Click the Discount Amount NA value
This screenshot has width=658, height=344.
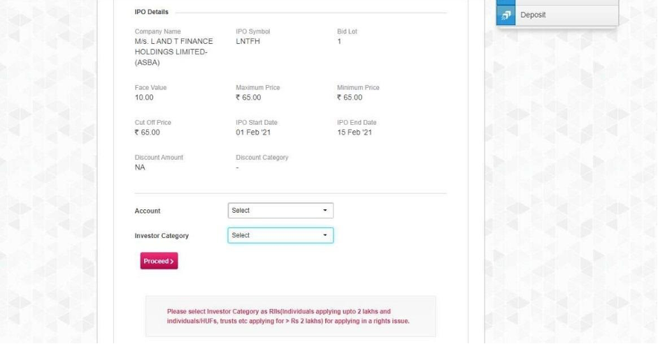point(140,167)
